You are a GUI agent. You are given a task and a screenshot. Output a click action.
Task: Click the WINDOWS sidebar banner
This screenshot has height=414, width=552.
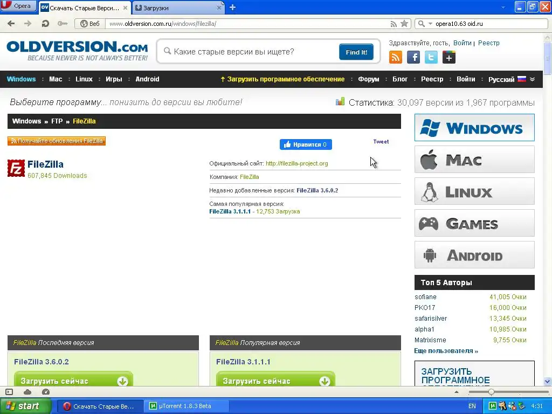(474, 127)
